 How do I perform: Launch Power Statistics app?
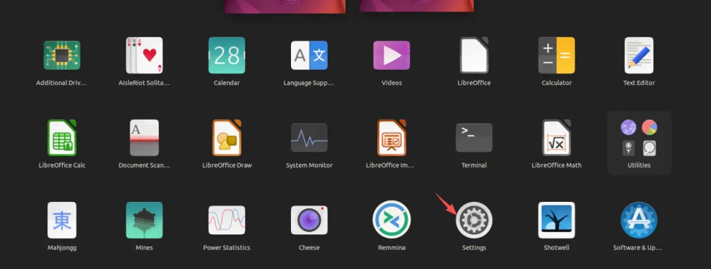[x=226, y=220]
